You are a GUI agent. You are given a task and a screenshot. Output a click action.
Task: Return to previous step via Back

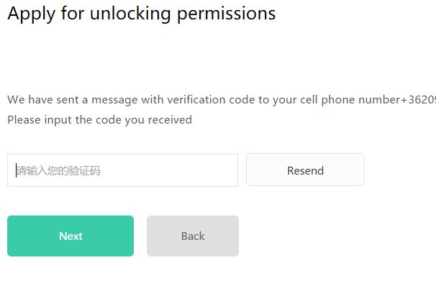[193, 236]
